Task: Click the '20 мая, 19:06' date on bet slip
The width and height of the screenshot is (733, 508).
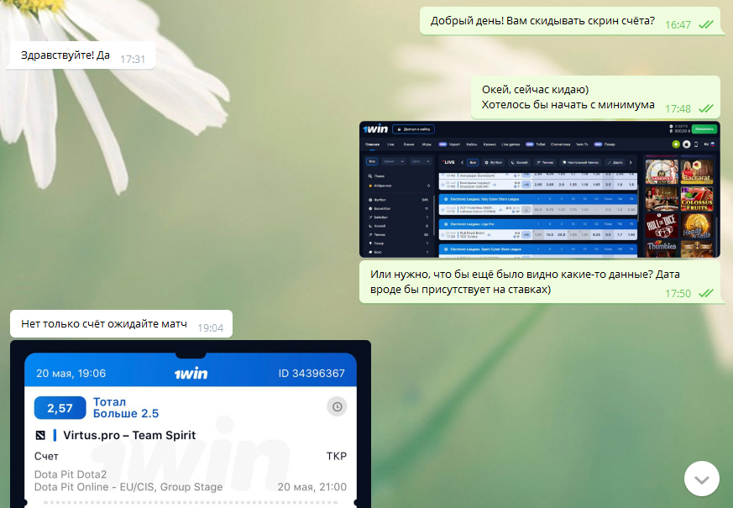Action: [71, 374]
